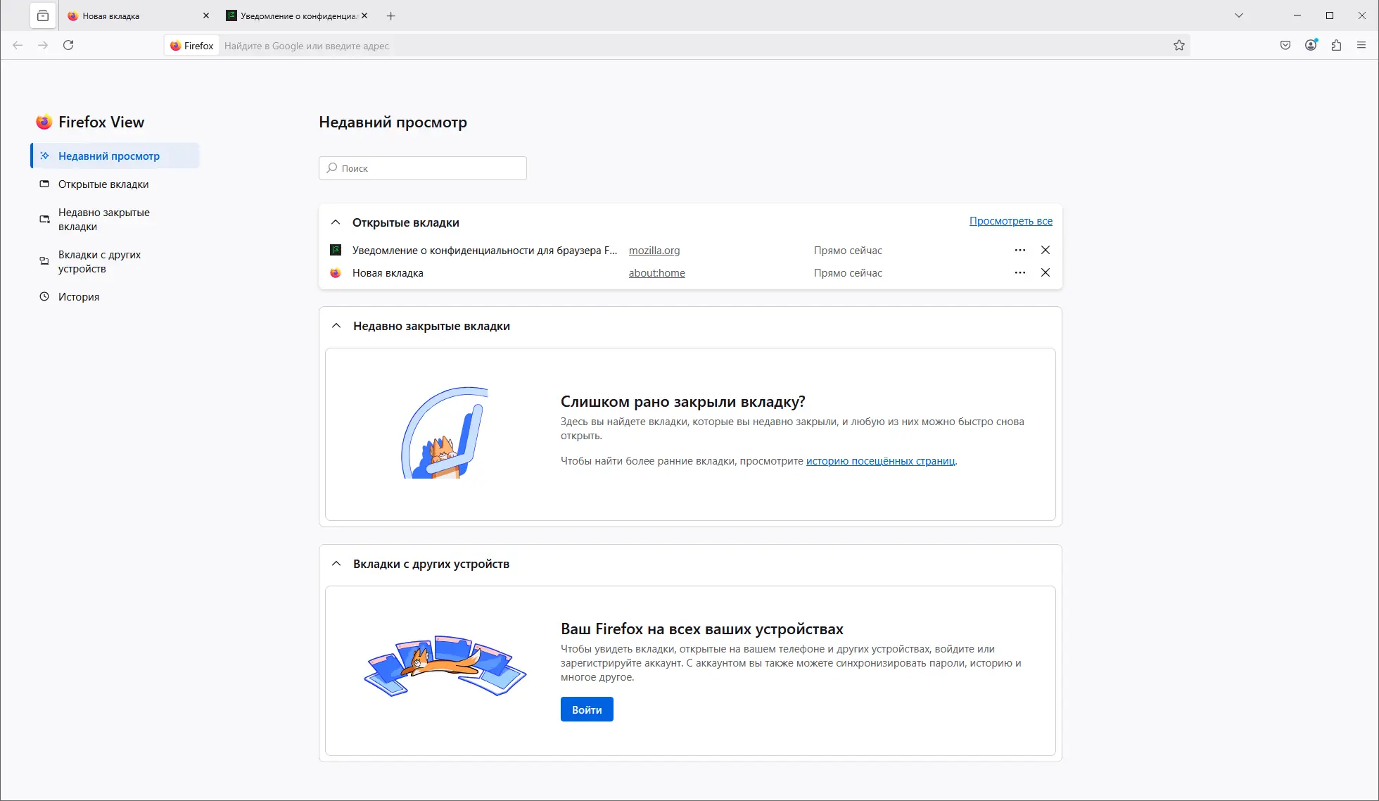Open options menu for the mozilla.org entry
1379x801 pixels.
(1019, 250)
